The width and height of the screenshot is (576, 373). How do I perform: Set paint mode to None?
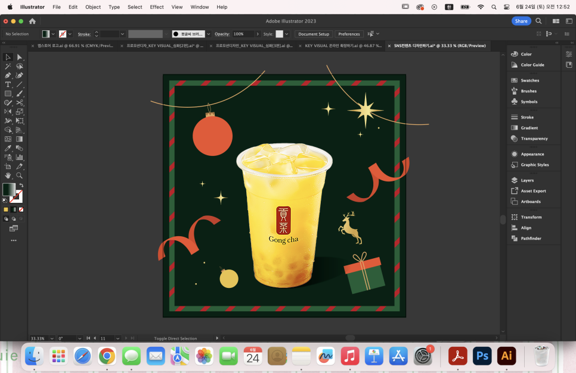21,209
